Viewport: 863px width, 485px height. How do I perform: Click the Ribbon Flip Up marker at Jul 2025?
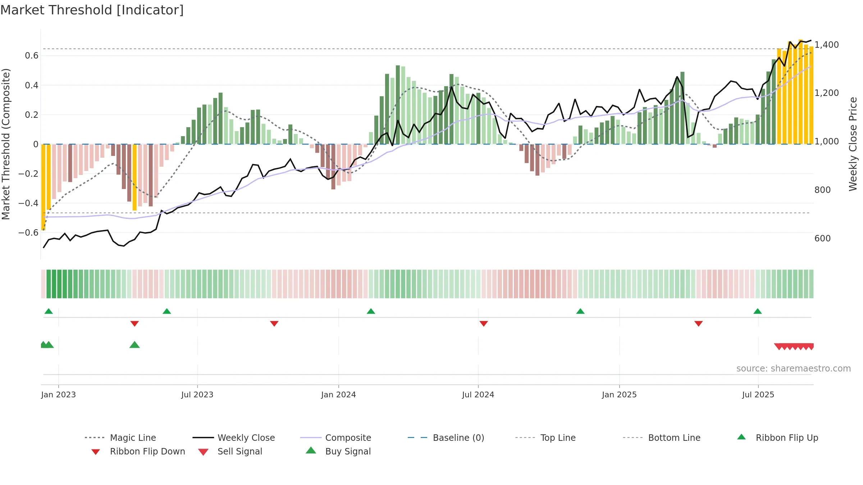point(758,311)
